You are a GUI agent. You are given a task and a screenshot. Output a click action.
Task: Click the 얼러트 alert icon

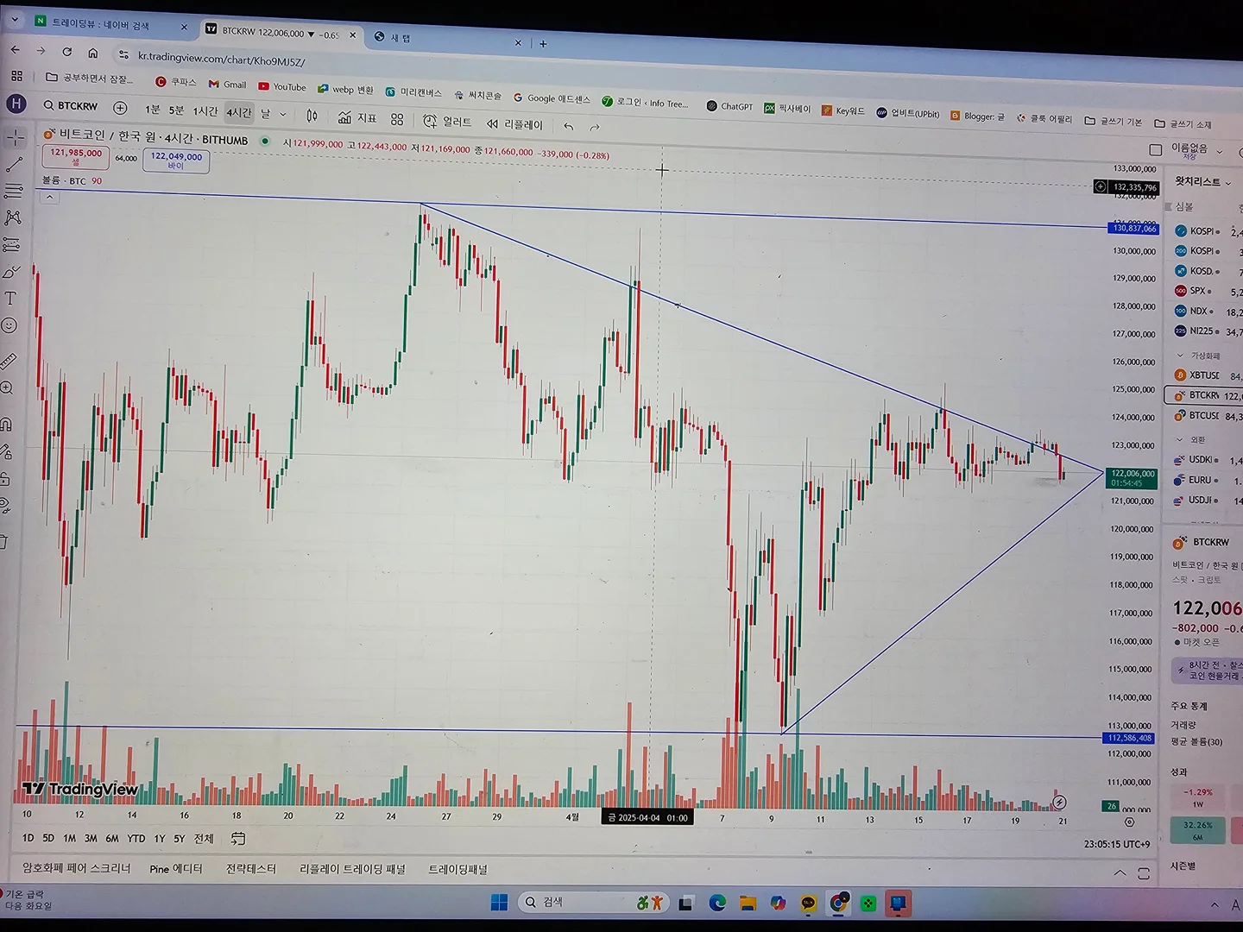(x=447, y=122)
